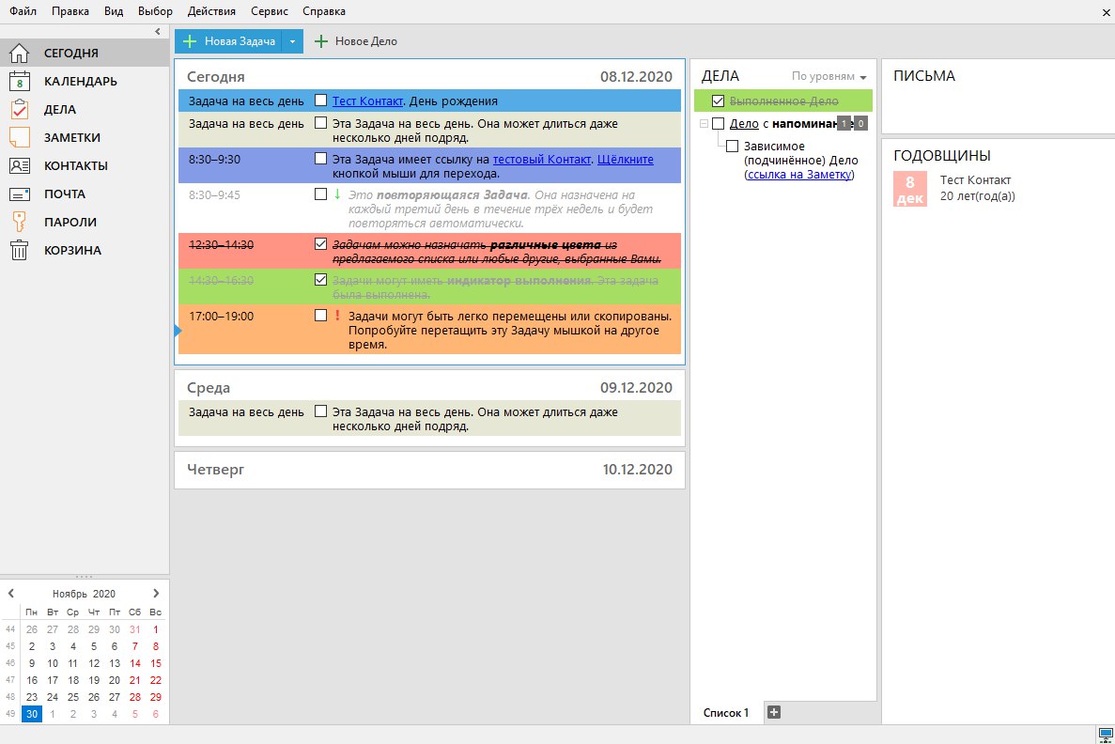Click the Выполненное Дело text
Image resolution: width=1115 pixels, height=744 pixels.
click(783, 101)
